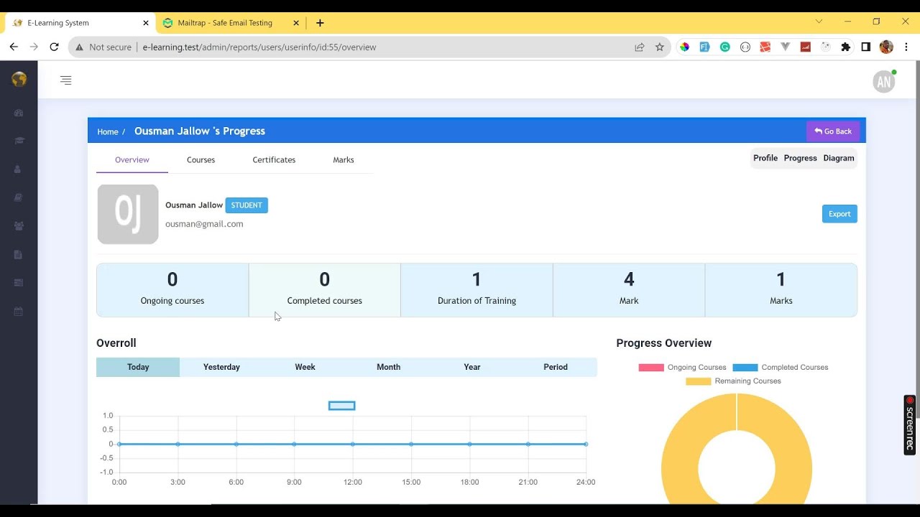Open the Grammarly extension icon
The image size is (920, 517).
[725, 47]
